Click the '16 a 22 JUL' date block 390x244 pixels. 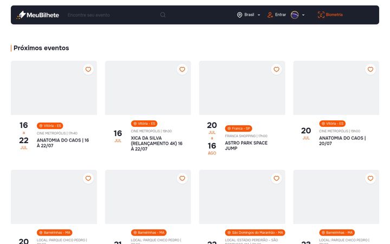[x=24, y=136]
